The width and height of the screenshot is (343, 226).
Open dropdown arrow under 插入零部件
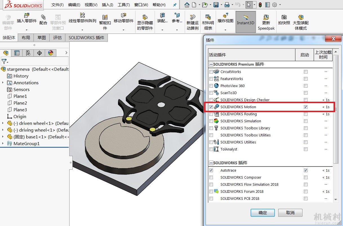tap(26, 30)
